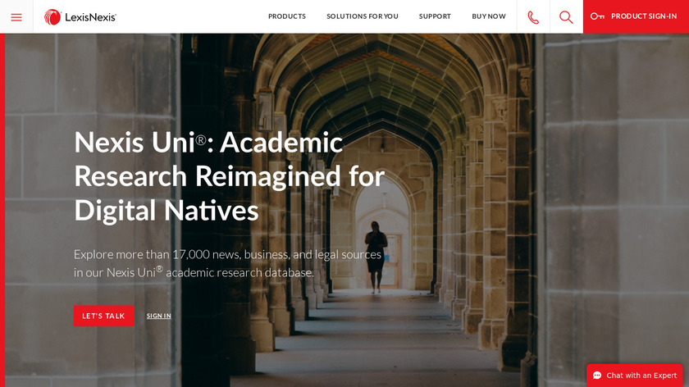Open the search magnifier icon
Image resolution: width=689 pixels, height=387 pixels.
(566, 17)
